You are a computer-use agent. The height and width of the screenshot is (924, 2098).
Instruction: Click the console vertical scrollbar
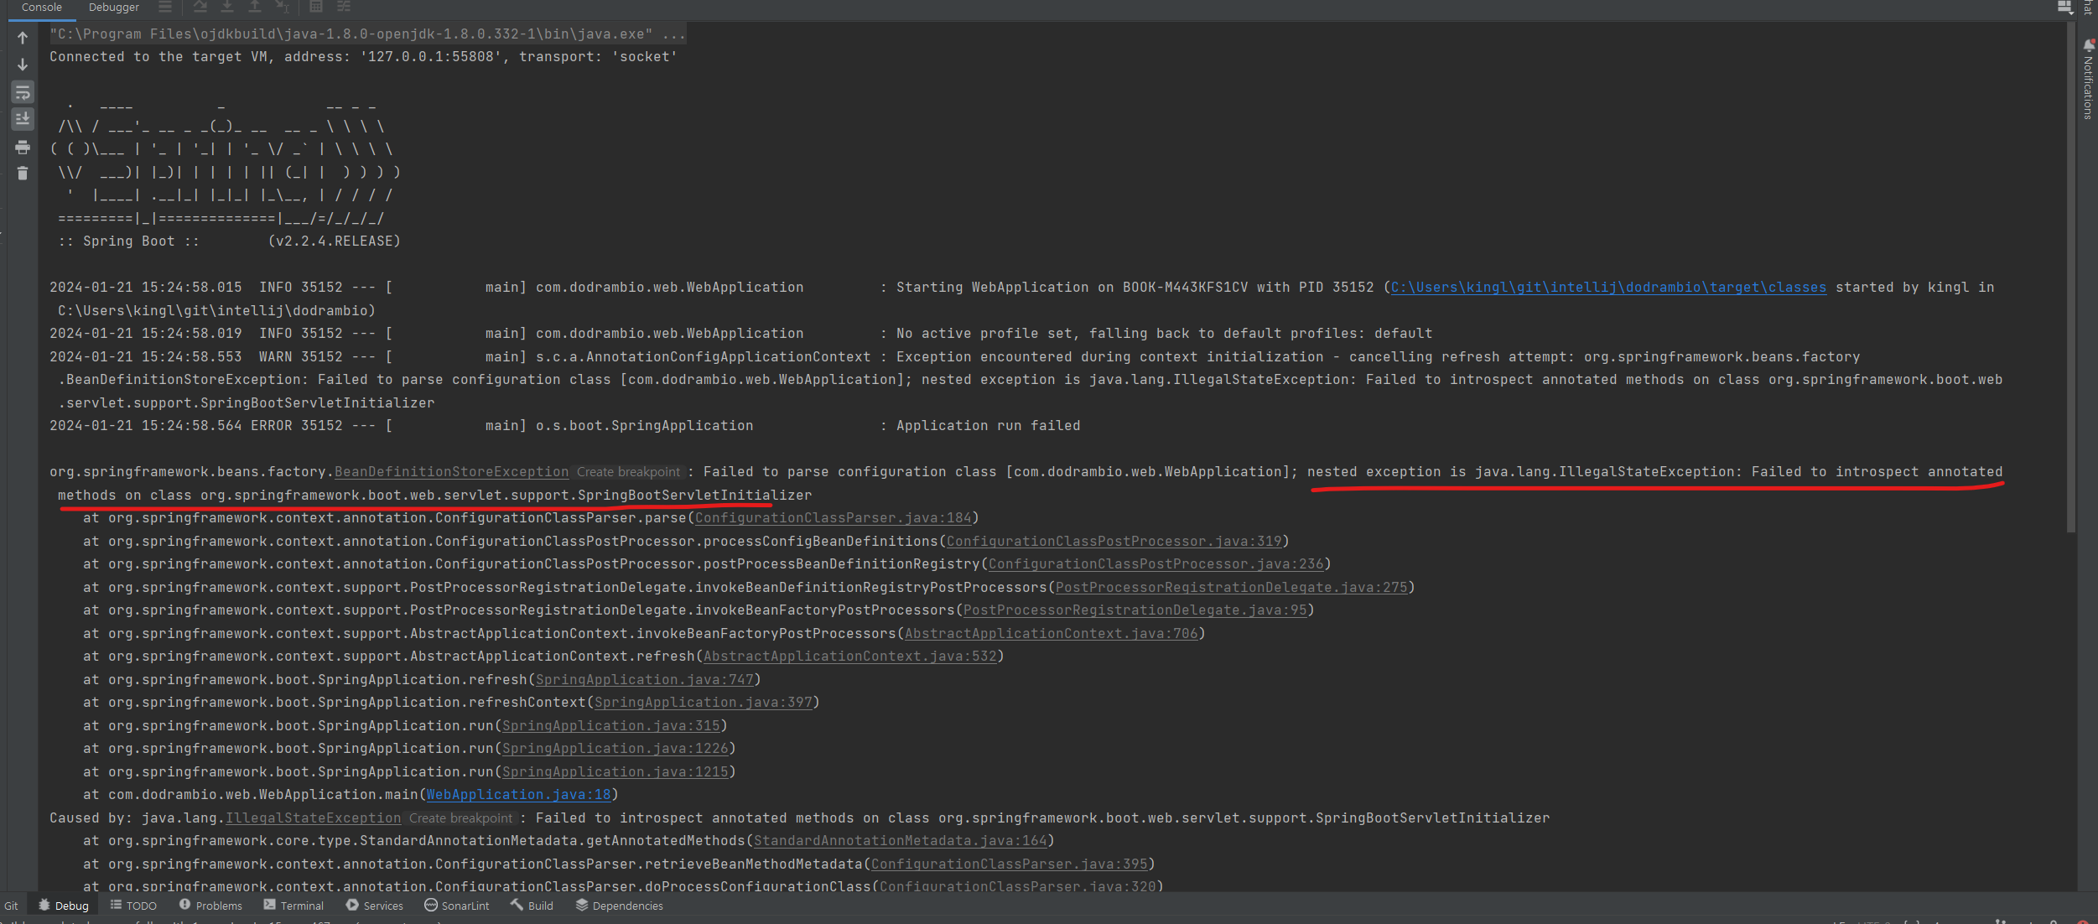[2071, 277]
